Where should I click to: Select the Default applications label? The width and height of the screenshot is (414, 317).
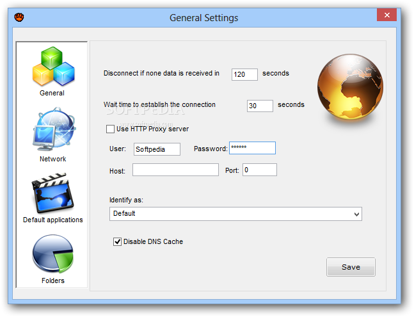tap(53, 220)
